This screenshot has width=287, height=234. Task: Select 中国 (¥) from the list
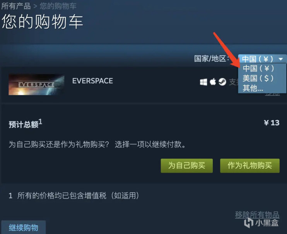258,68
